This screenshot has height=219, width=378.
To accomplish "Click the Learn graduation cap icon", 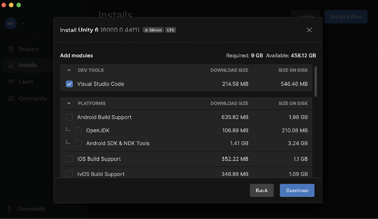I will coord(11,82).
